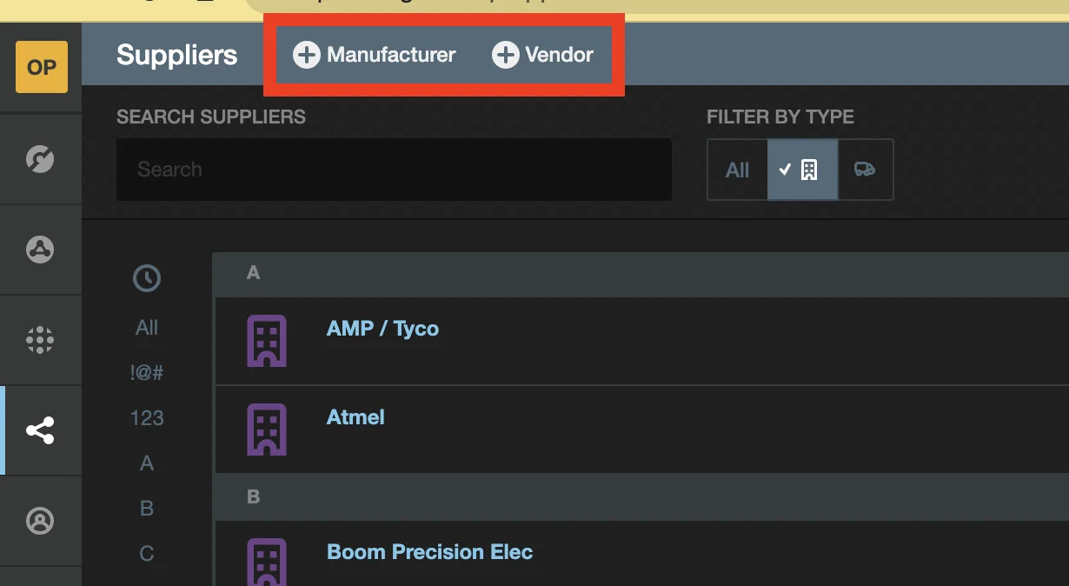Click the AMP / Tyco building icon

(267, 340)
